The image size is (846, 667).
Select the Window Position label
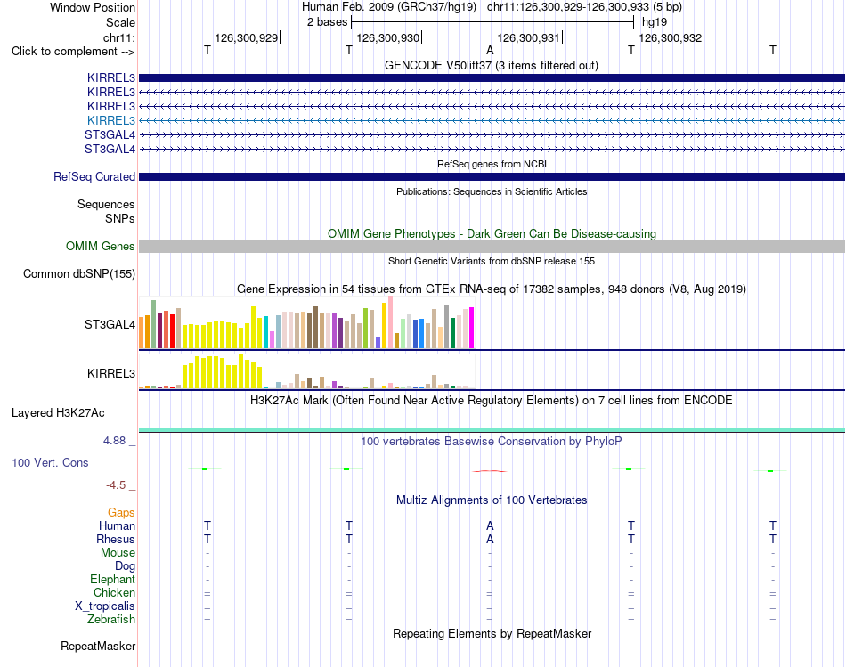[x=93, y=7]
